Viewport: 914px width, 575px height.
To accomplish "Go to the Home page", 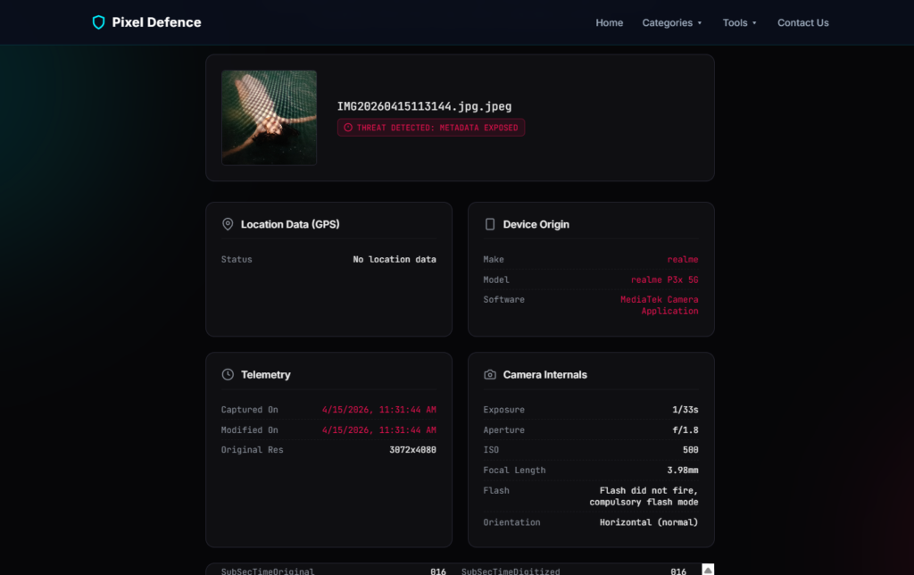I will click(610, 22).
